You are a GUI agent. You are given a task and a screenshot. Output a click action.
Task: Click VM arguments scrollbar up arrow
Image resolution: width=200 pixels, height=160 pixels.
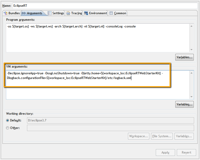191,73
